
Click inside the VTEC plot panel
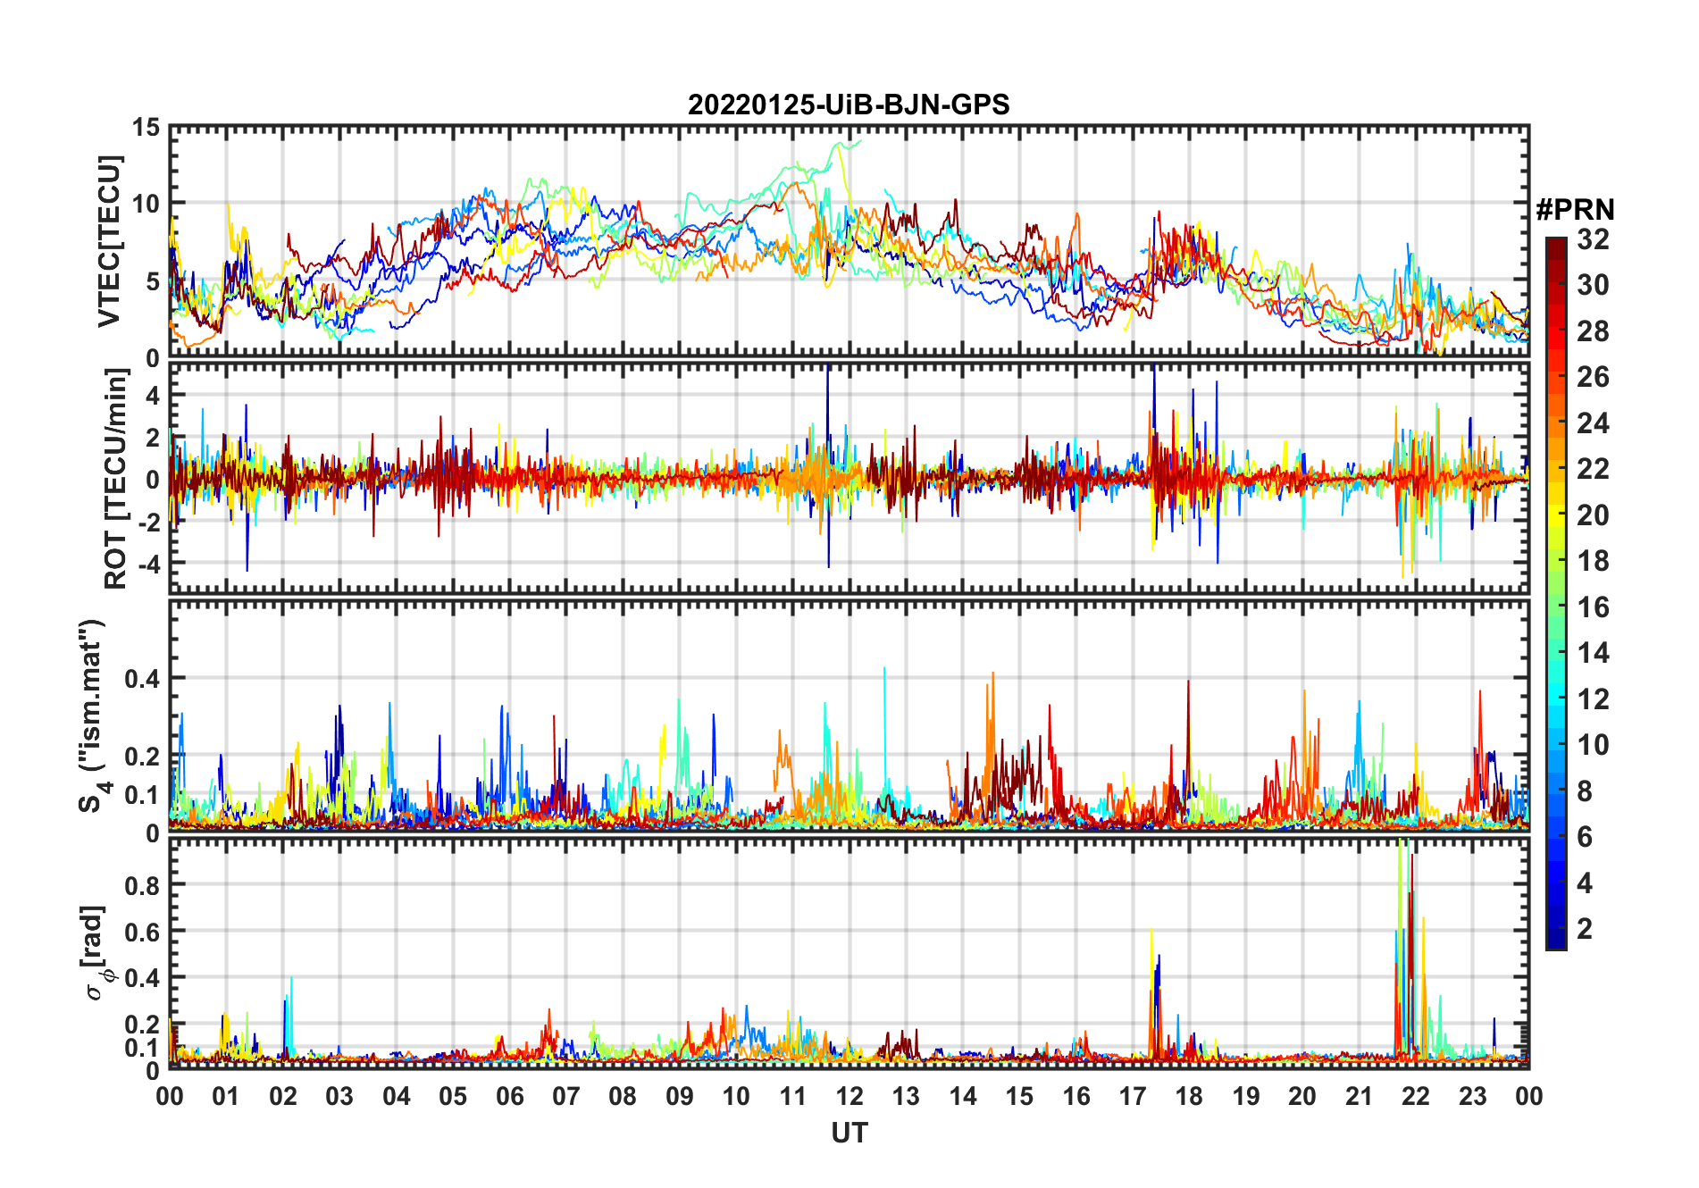point(849,241)
